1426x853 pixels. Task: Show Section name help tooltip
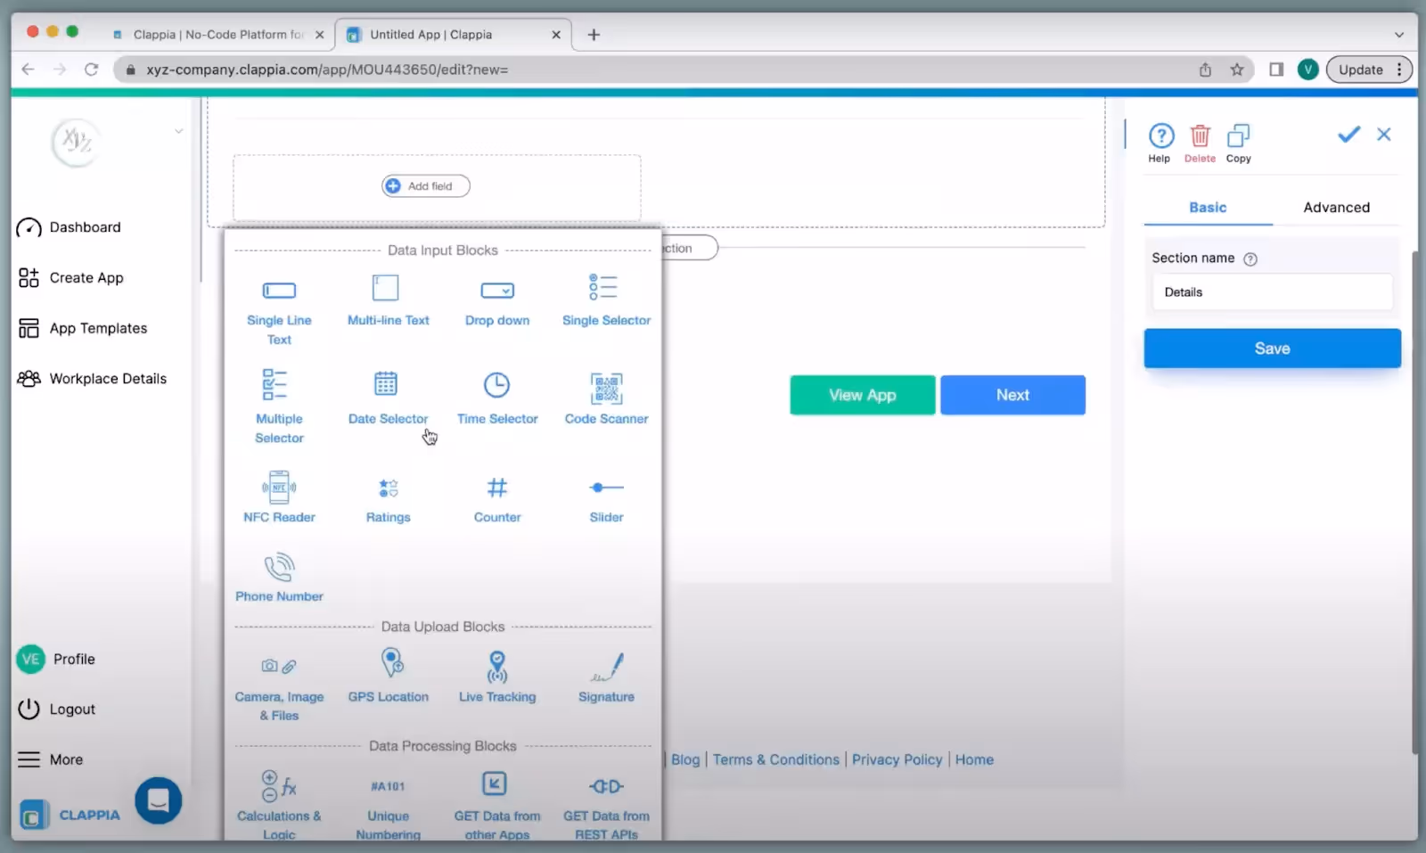[1250, 259]
